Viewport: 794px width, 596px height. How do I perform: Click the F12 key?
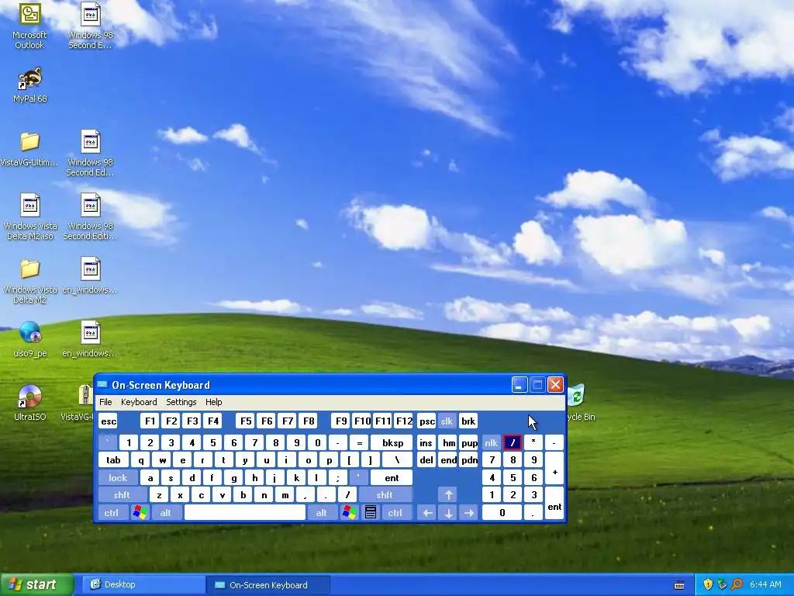point(404,421)
